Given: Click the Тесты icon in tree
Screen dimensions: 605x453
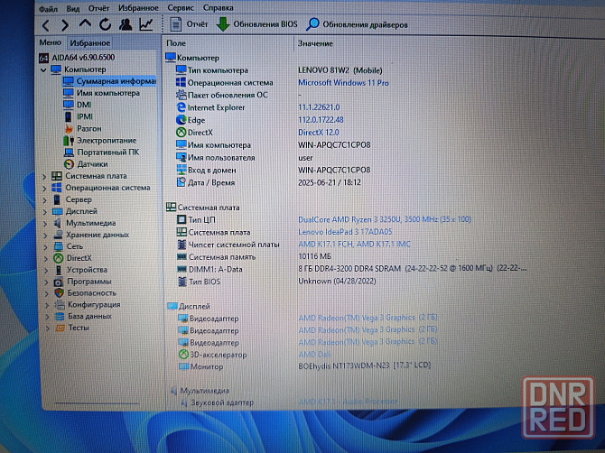Looking at the screenshot, I should click(x=60, y=328).
